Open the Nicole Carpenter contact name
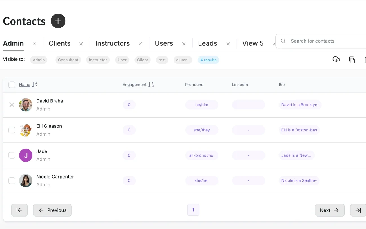Image resolution: width=366 pixels, height=229 pixels. 55,177
